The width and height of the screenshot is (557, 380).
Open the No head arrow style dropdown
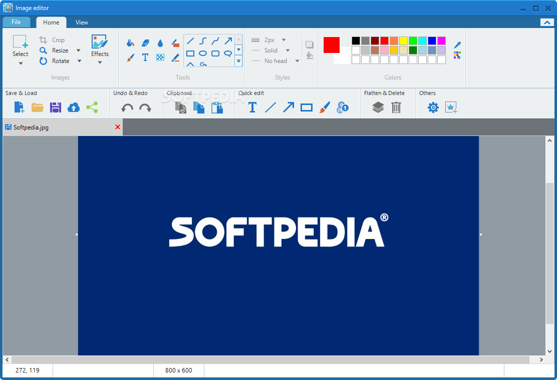coord(297,61)
